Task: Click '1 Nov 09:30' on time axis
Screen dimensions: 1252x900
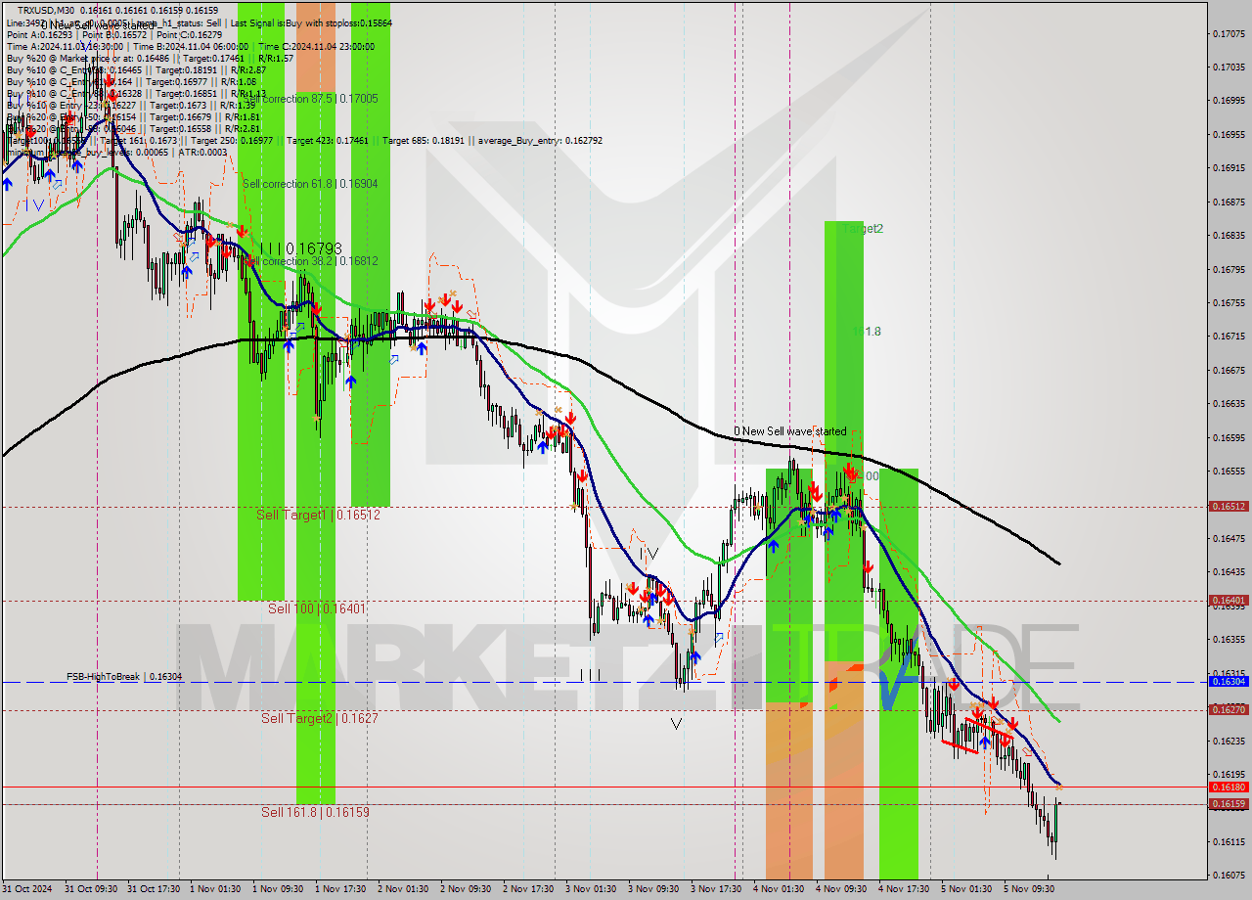Action: pyautogui.click(x=279, y=889)
